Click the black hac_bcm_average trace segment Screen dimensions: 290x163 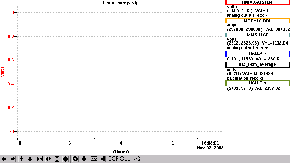(x=221, y=137)
